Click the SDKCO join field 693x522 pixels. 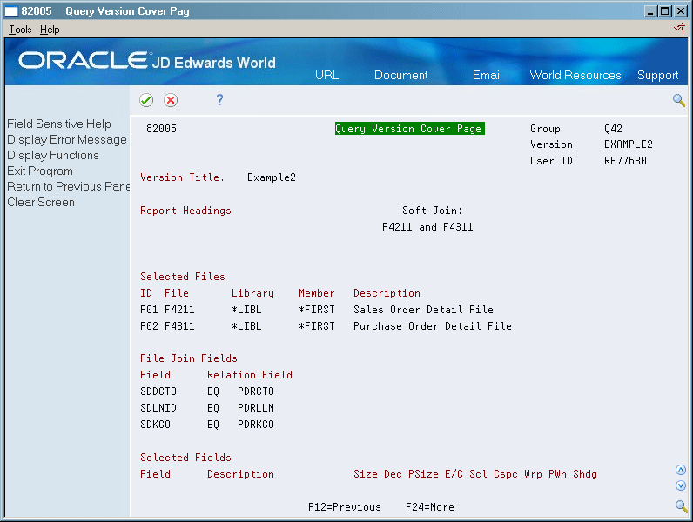pos(155,425)
